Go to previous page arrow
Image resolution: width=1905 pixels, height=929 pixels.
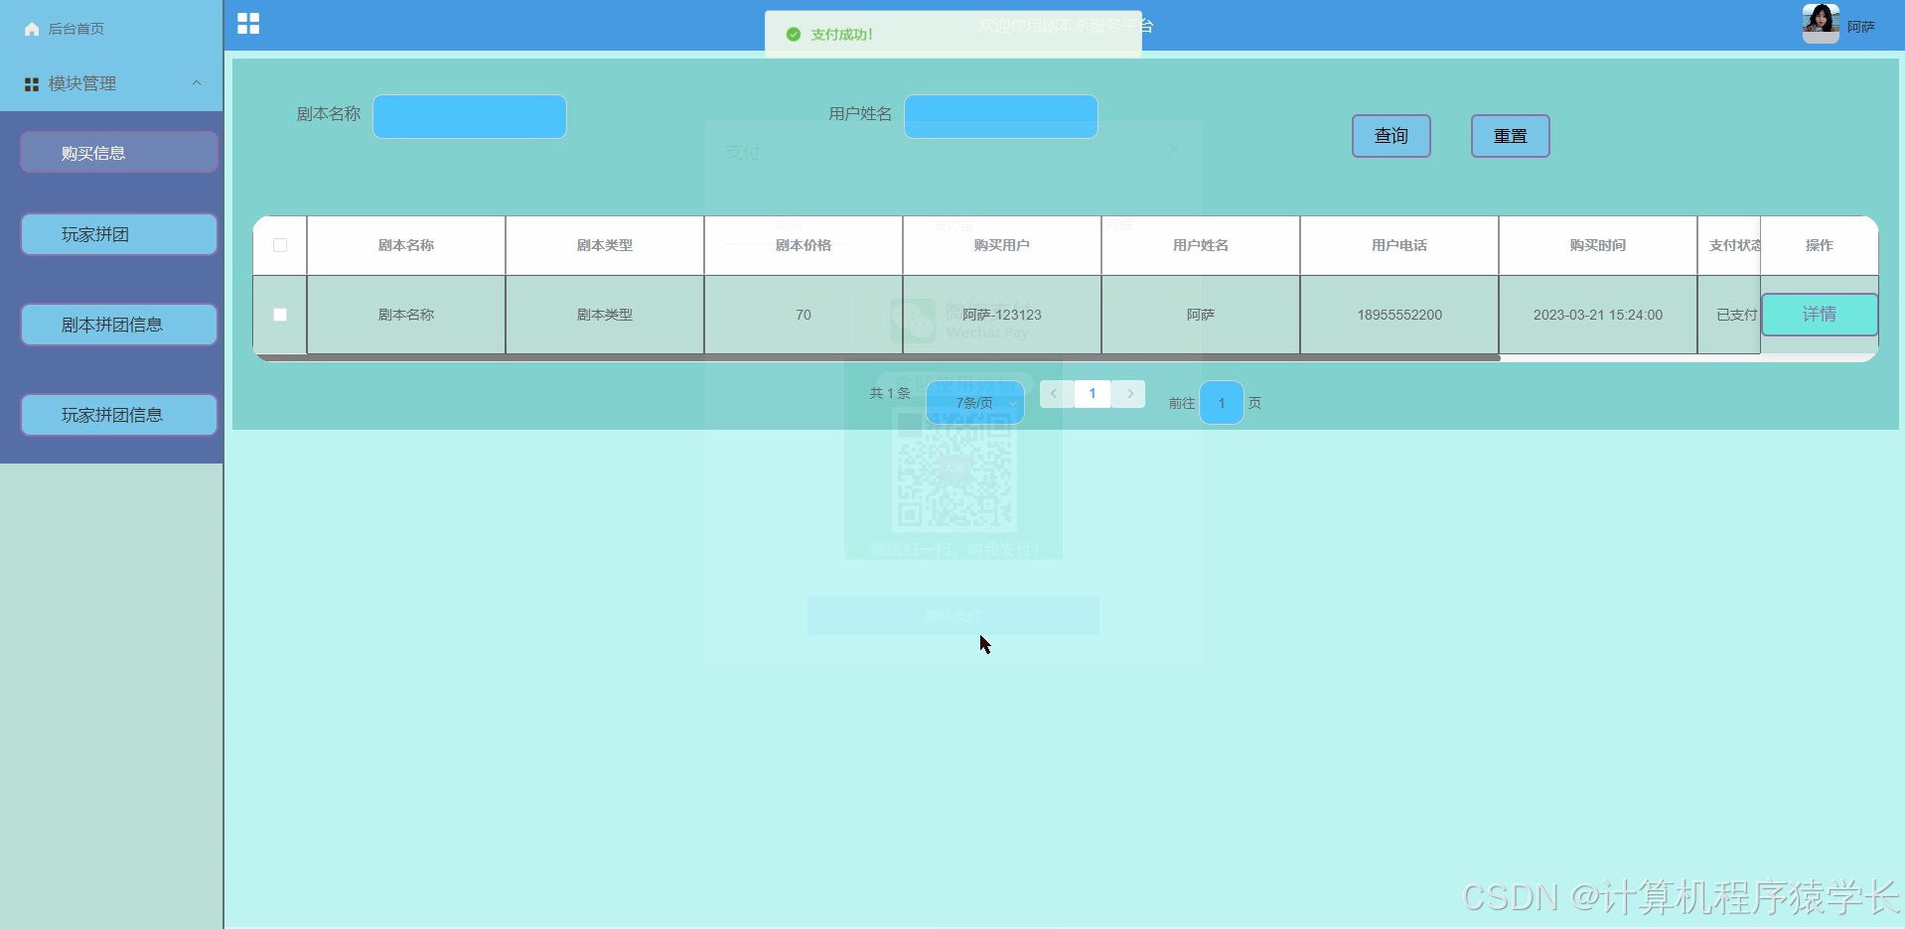tap(1055, 394)
